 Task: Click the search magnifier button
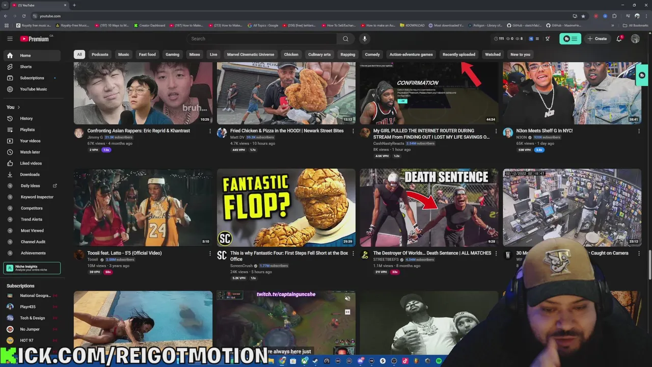point(345,39)
